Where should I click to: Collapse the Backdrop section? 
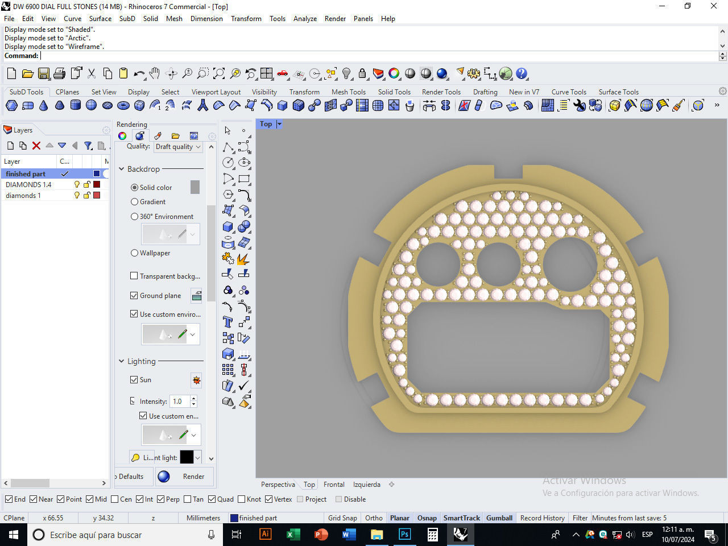[x=121, y=169]
